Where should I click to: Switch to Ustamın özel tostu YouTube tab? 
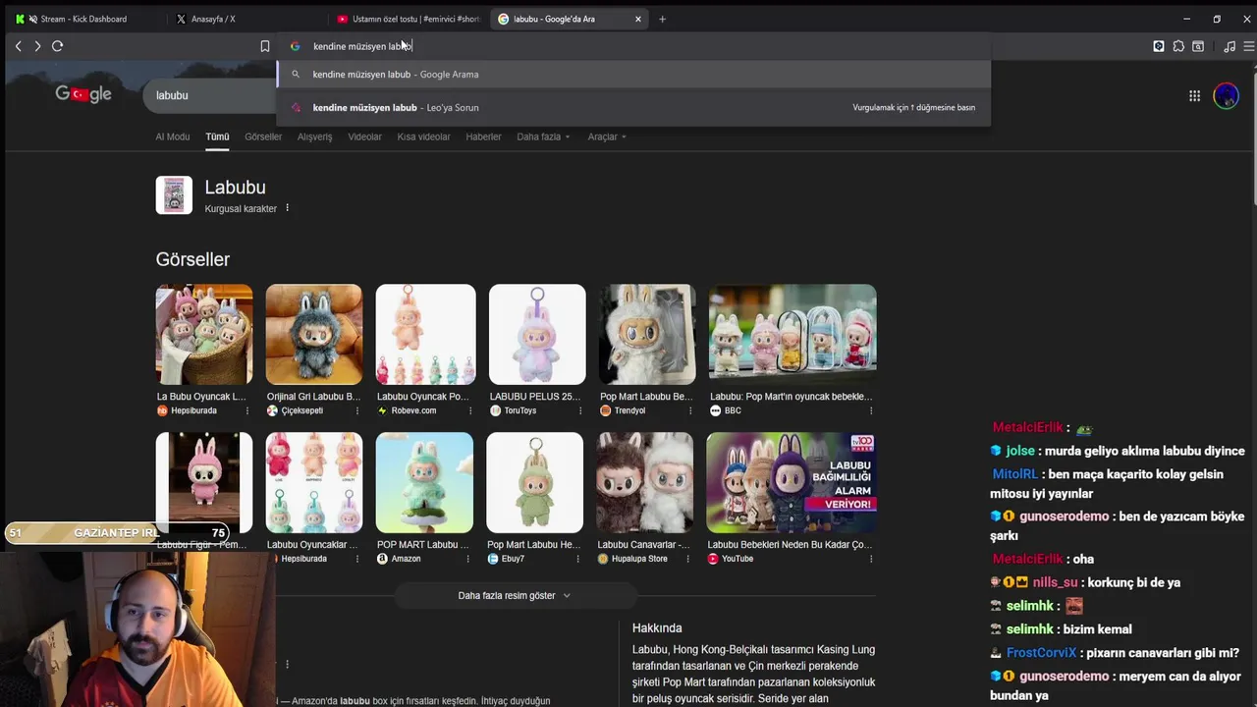(x=408, y=19)
